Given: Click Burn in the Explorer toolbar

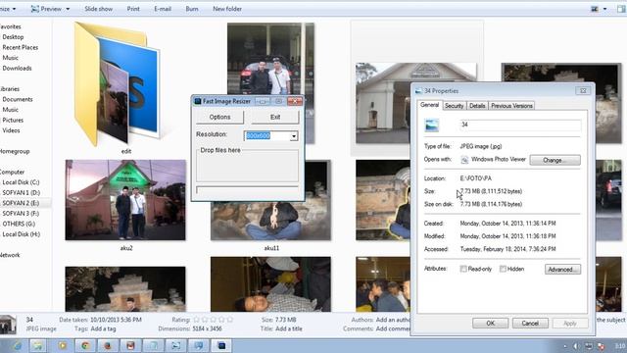Looking at the screenshot, I should (x=192, y=9).
